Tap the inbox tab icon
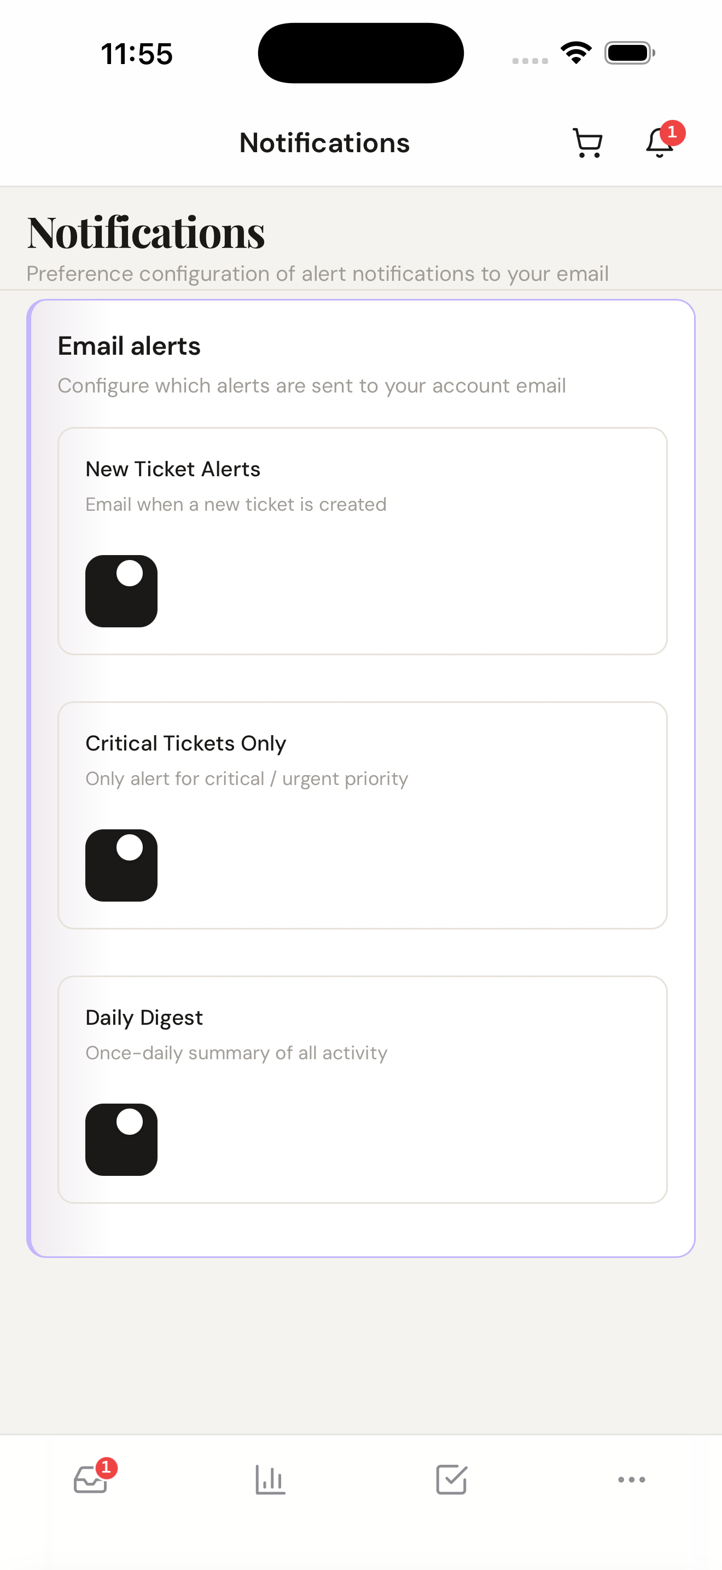 [x=90, y=1480]
